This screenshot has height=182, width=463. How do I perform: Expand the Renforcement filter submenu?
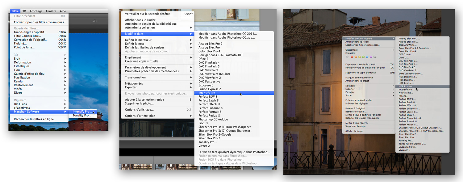tap(39, 85)
